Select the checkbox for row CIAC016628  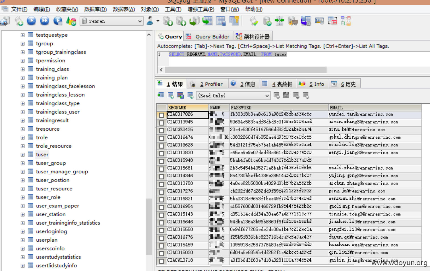coord(162,146)
